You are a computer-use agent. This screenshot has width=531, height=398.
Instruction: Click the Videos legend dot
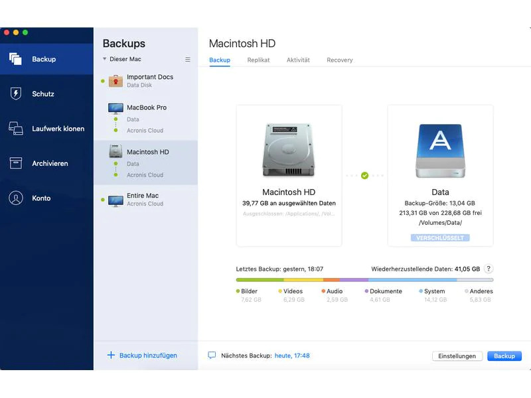[x=280, y=291]
